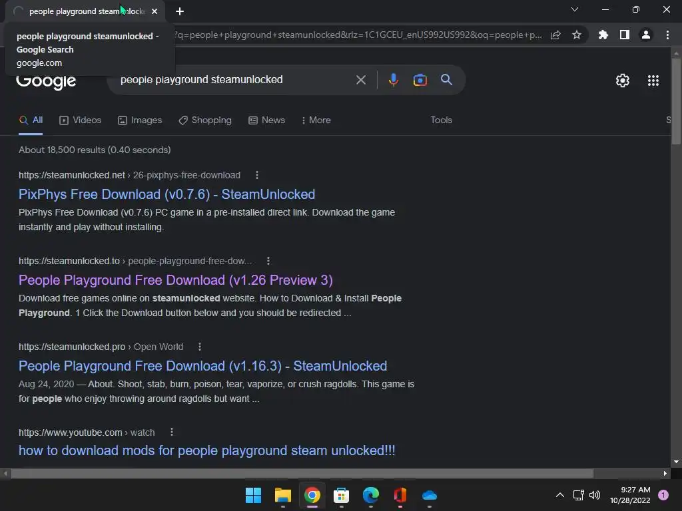Open the Google apps grid
The width and height of the screenshot is (682, 511).
pos(653,81)
